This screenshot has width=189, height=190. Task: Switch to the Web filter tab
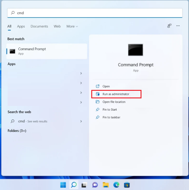tap(57, 26)
